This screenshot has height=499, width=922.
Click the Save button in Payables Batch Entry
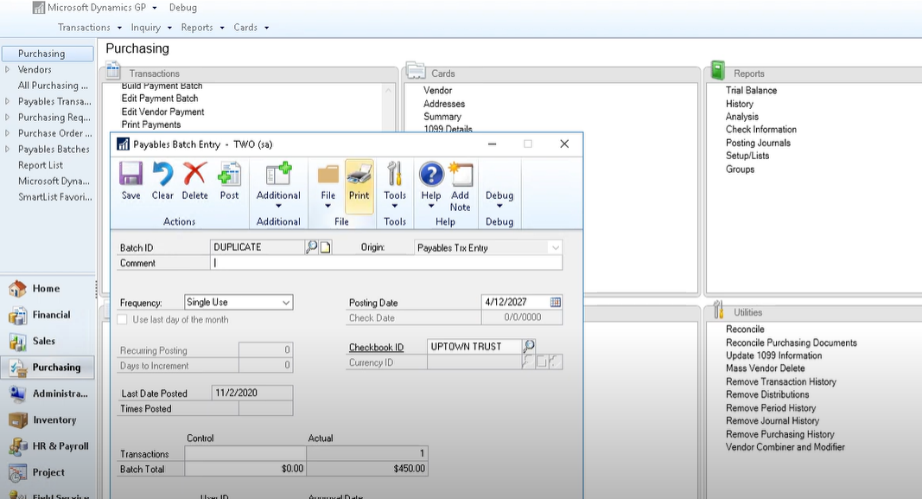(130, 183)
